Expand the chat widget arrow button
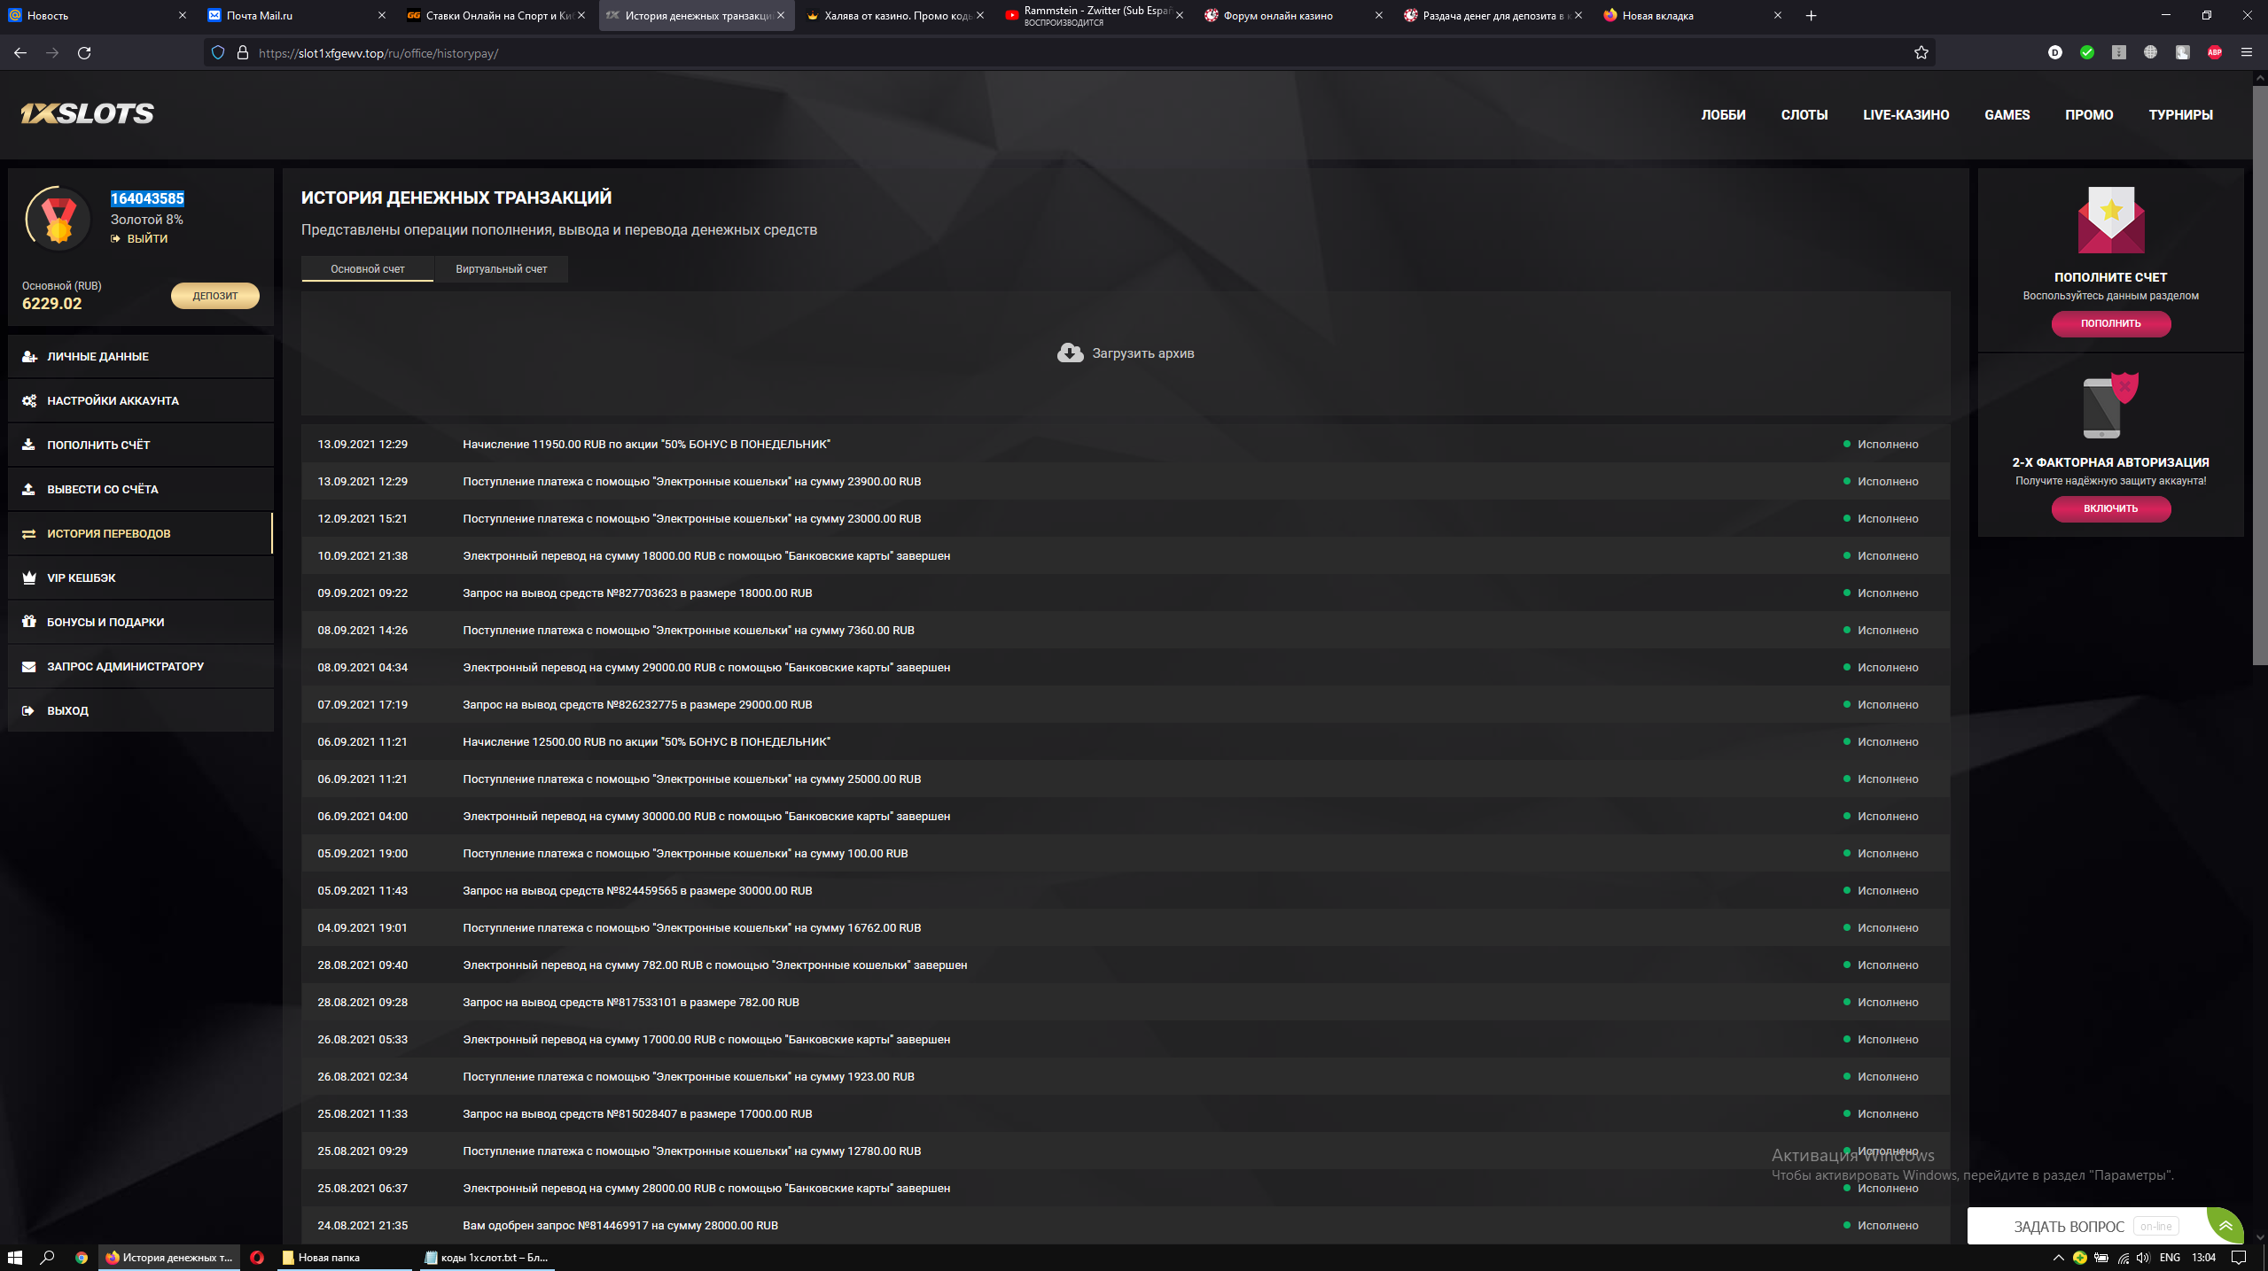This screenshot has width=2268, height=1271. (x=2225, y=1226)
